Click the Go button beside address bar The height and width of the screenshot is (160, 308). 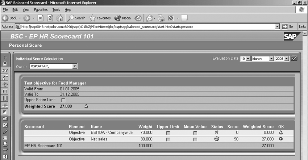pos(288,26)
